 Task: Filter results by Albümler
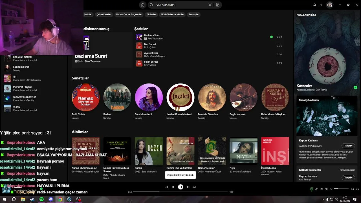pos(151,14)
